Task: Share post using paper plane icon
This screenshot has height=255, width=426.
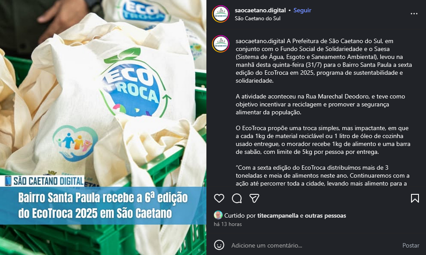Action: coord(254,198)
